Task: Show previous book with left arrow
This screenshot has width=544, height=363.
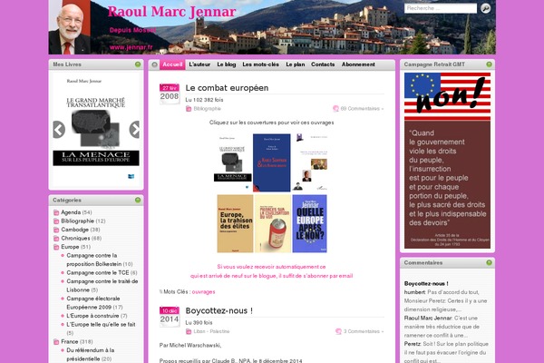Action: (59, 130)
